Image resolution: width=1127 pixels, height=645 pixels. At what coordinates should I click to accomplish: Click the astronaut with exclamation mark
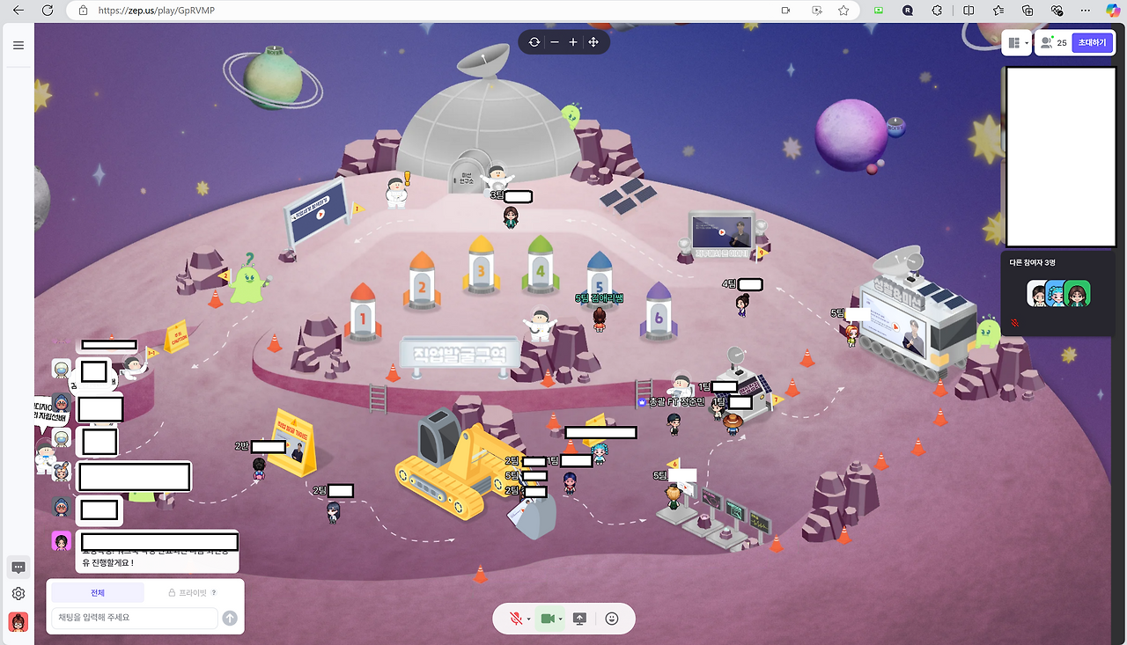pos(397,189)
